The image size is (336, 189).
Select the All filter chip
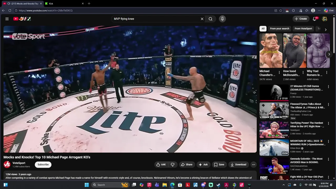263,29
